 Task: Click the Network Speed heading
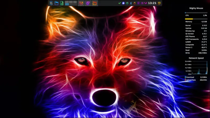(196, 58)
